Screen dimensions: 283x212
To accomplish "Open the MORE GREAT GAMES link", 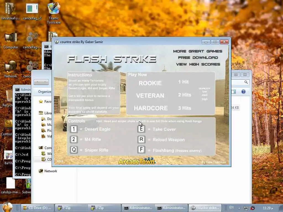I will [198, 51].
